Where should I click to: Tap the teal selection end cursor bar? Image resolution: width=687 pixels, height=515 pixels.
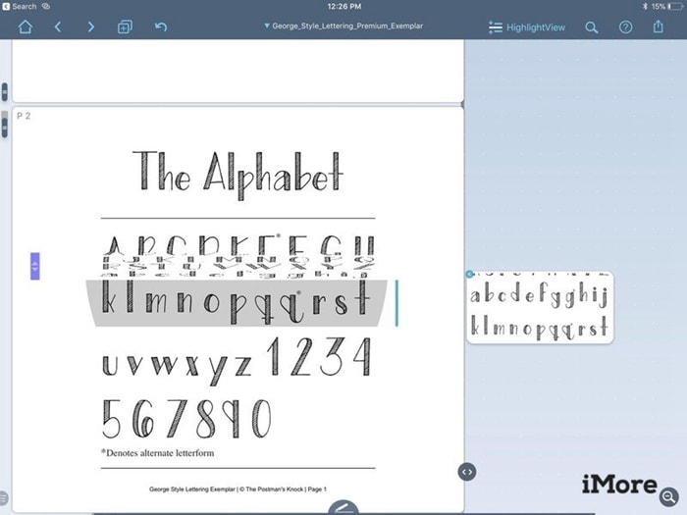pos(396,303)
